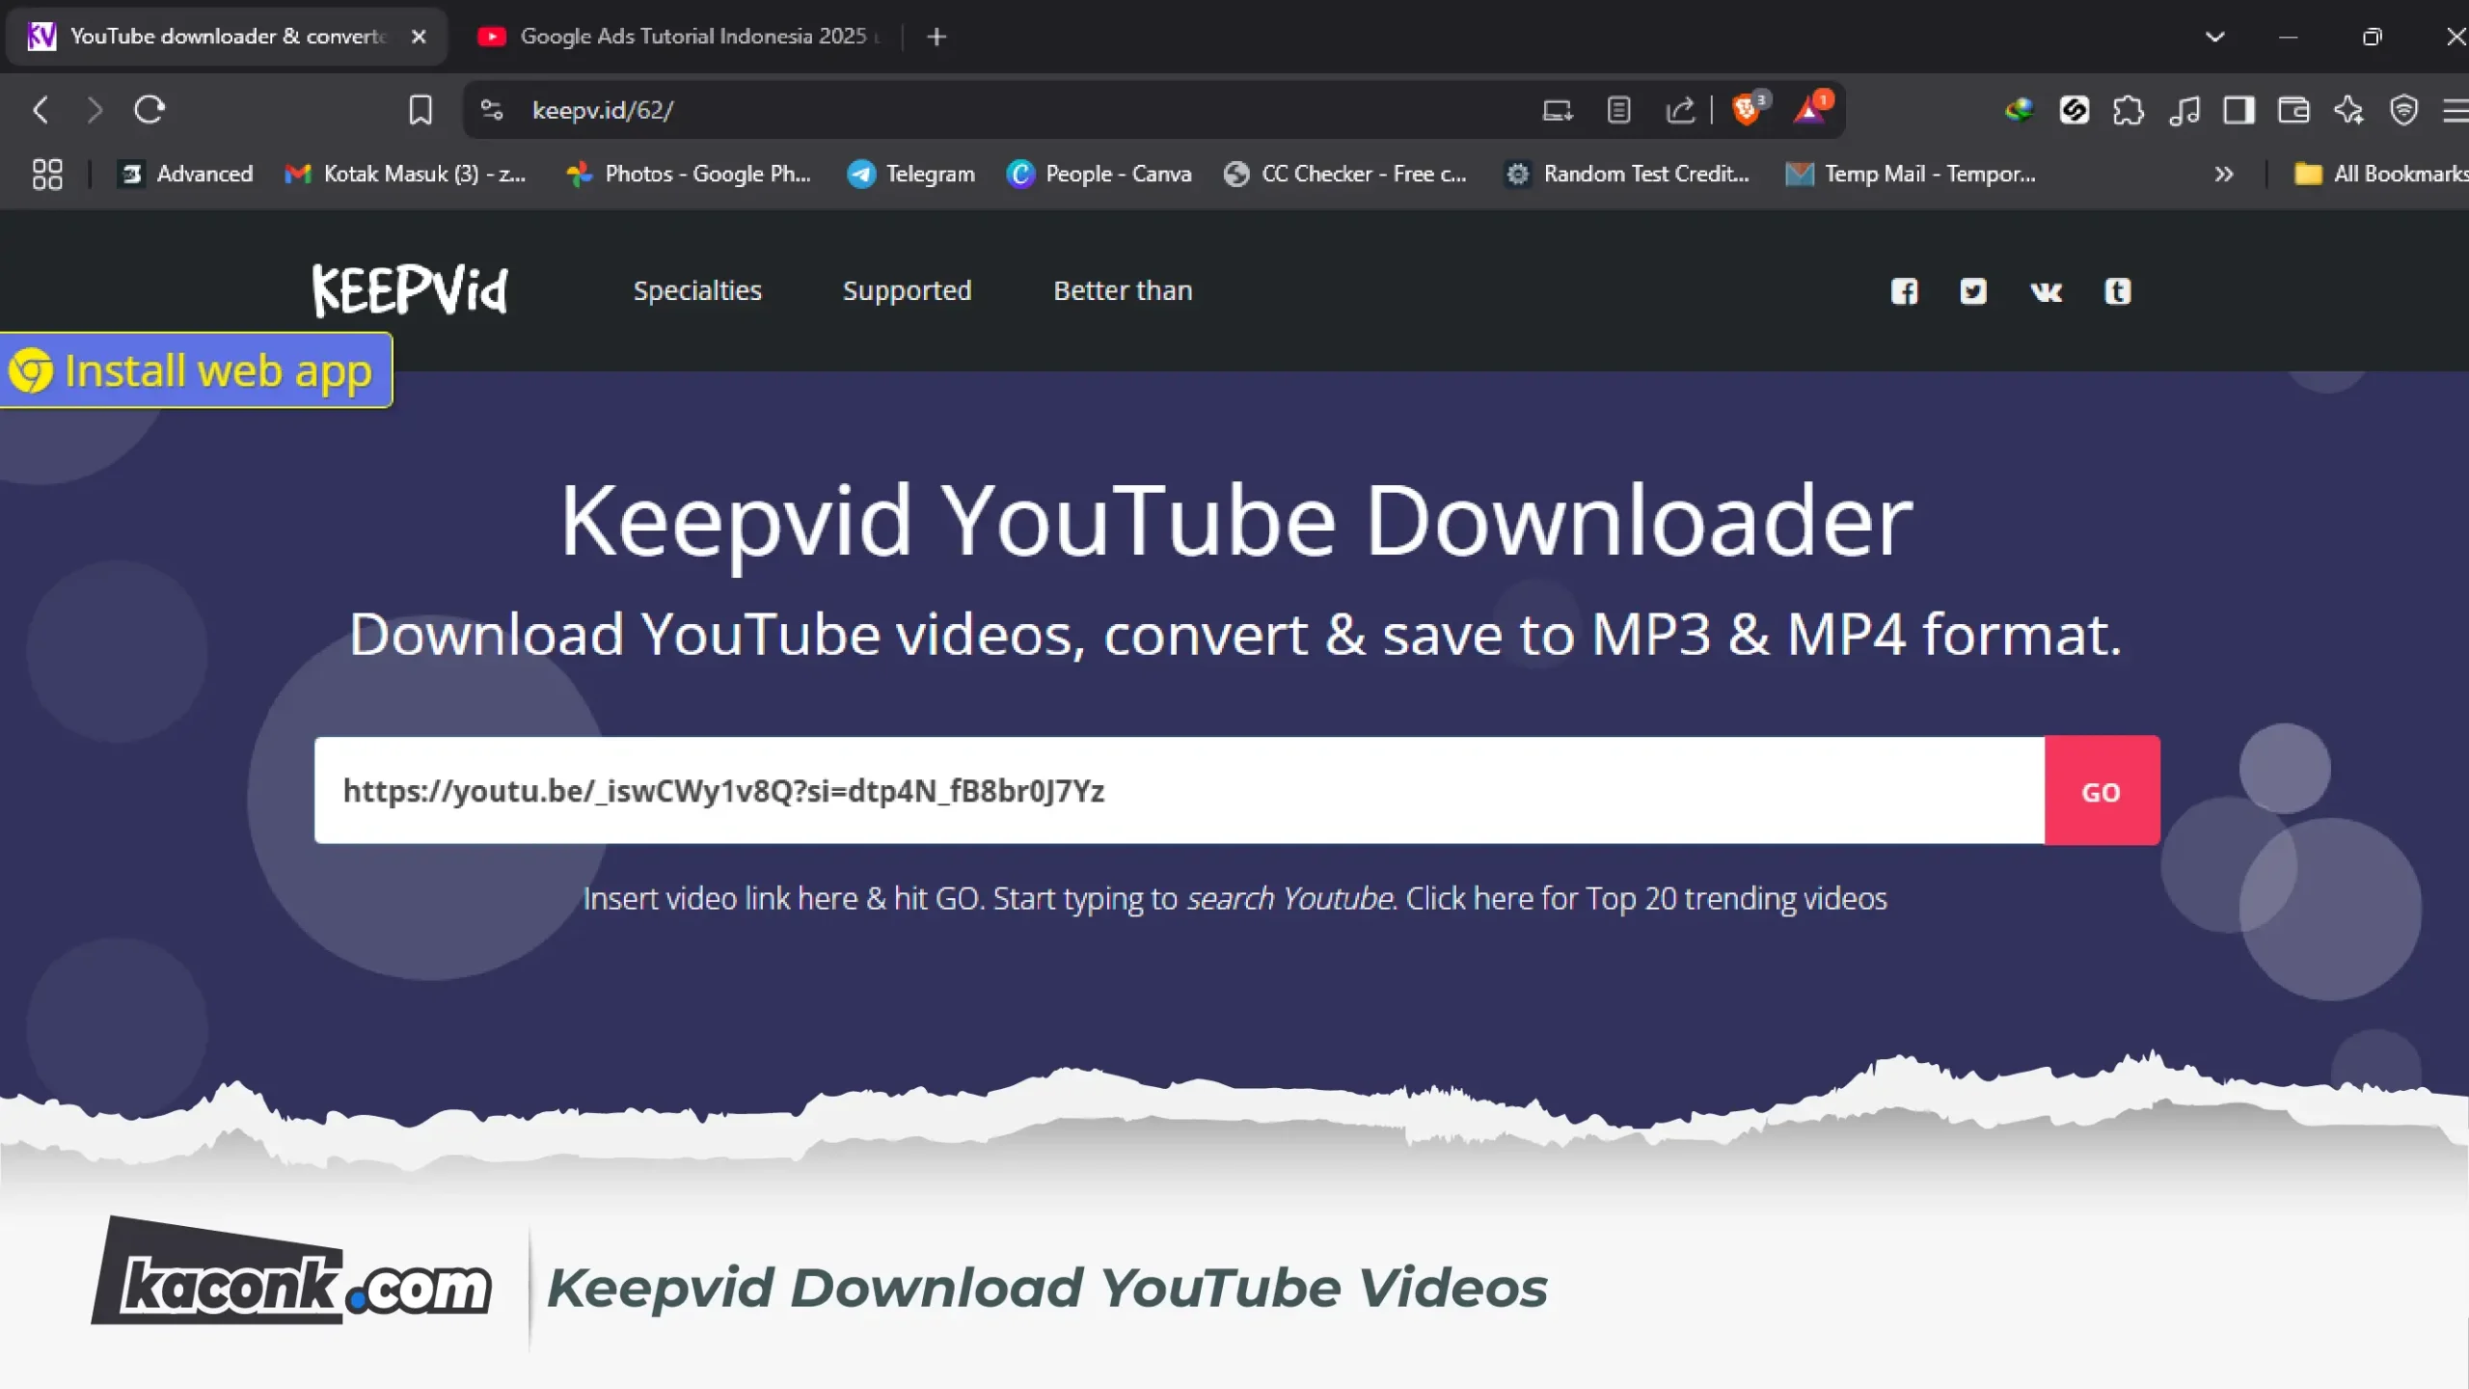Close the YouTube downloader tab
Image resolution: width=2469 pixels, height=1389 pixels.
[419, 37]
